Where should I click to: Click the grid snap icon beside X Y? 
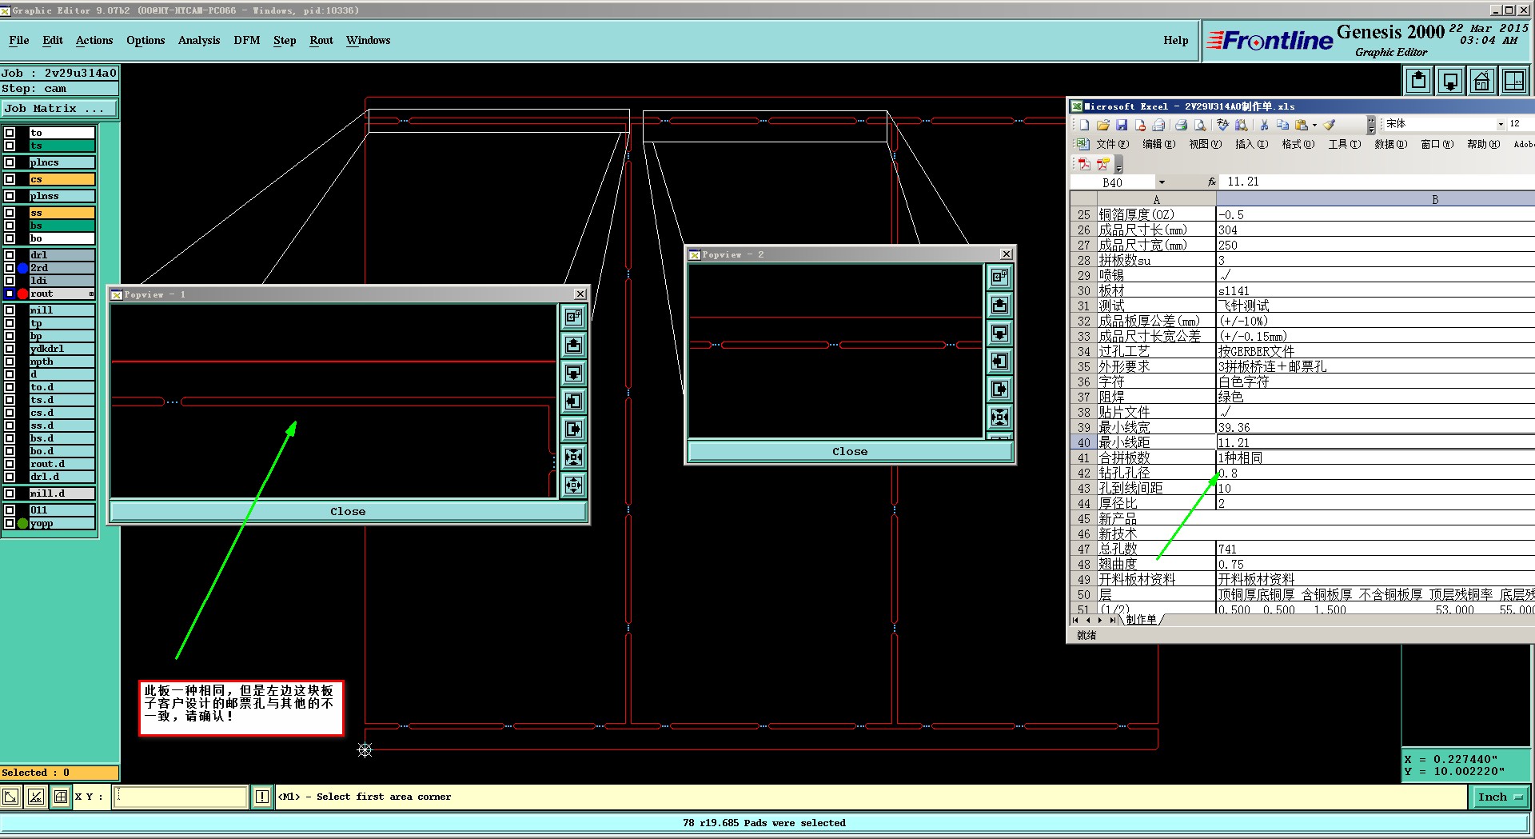61,797
